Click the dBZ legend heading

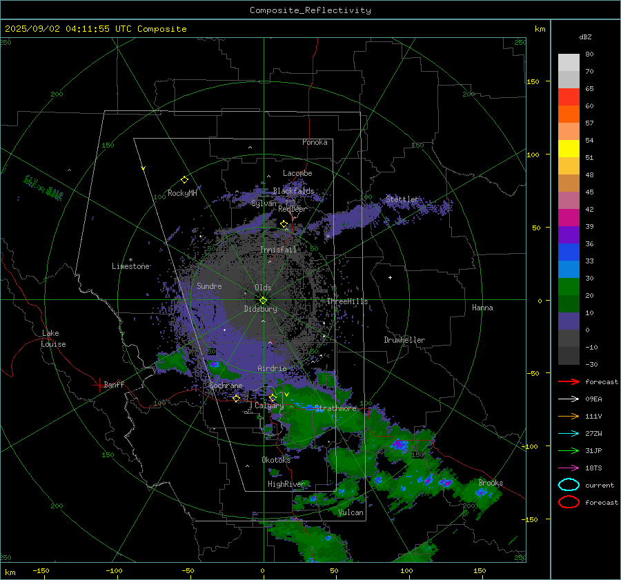[585, 37]
